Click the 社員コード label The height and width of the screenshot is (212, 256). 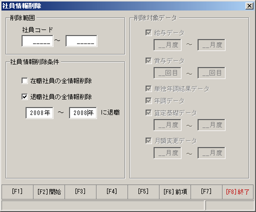(37, 30)
